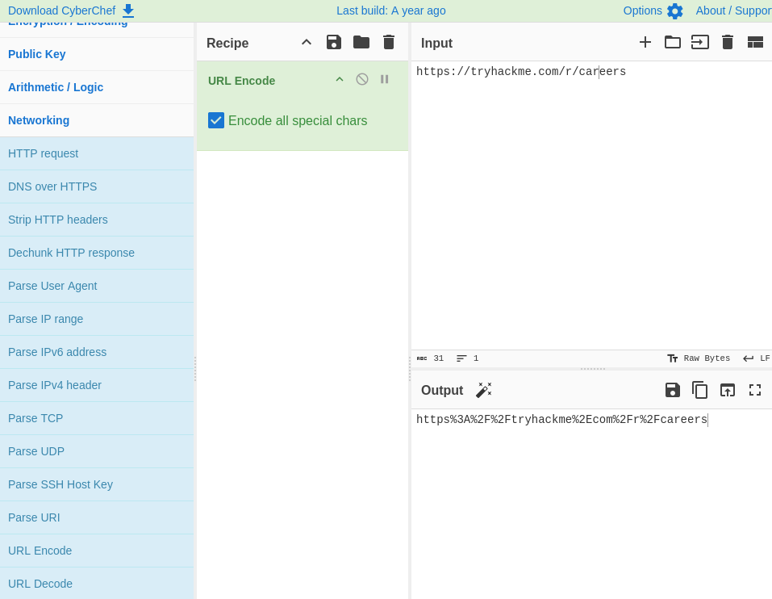This screenshot has height=599, width=772.
Task: Maximise the output pane
Action: pyautogui.click(x=755, y=390)
